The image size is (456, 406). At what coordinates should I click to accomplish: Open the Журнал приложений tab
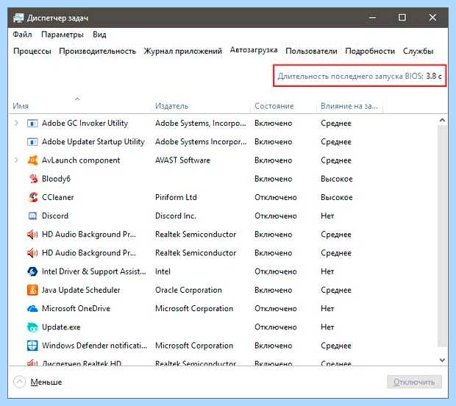182,51
